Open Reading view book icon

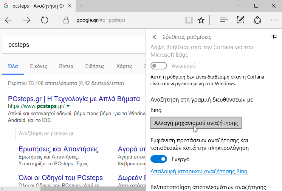tap(189, 20)
